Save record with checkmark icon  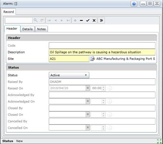coord(88,20)
